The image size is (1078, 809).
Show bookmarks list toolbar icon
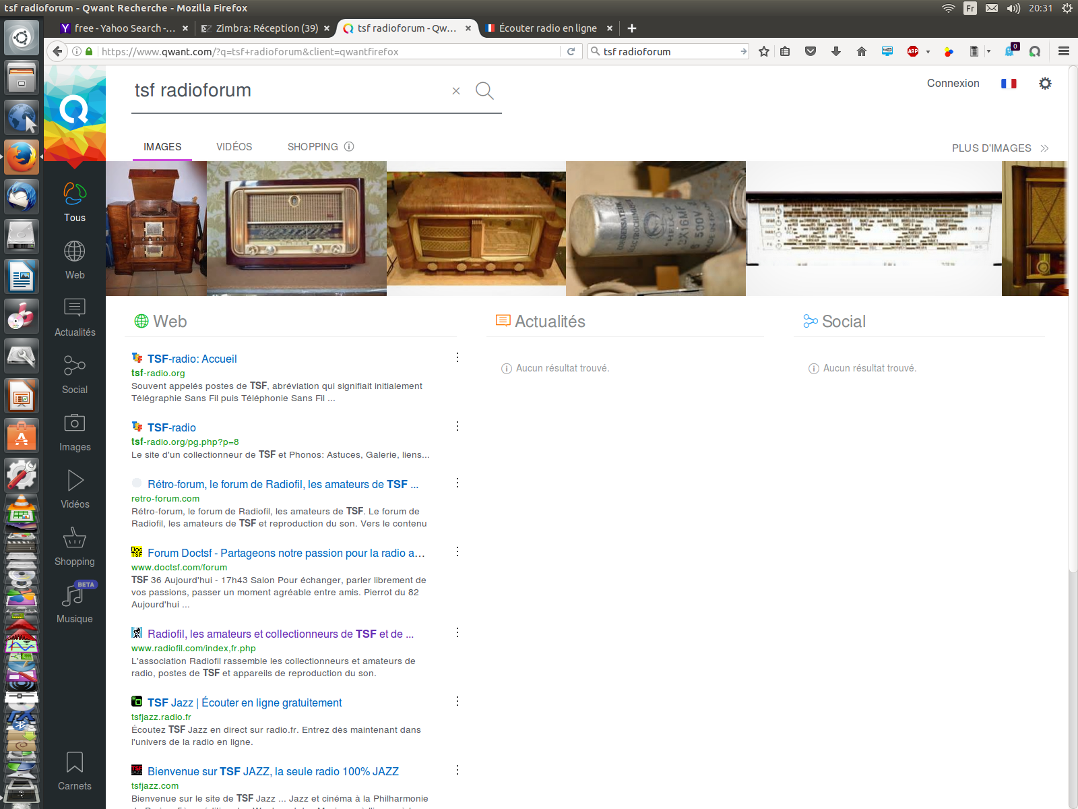785,51
